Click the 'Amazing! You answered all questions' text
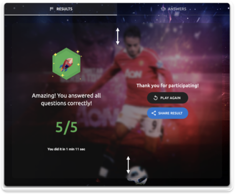Image resolution: width=235 pixels, height=194 pixels. tap(67, 100)
